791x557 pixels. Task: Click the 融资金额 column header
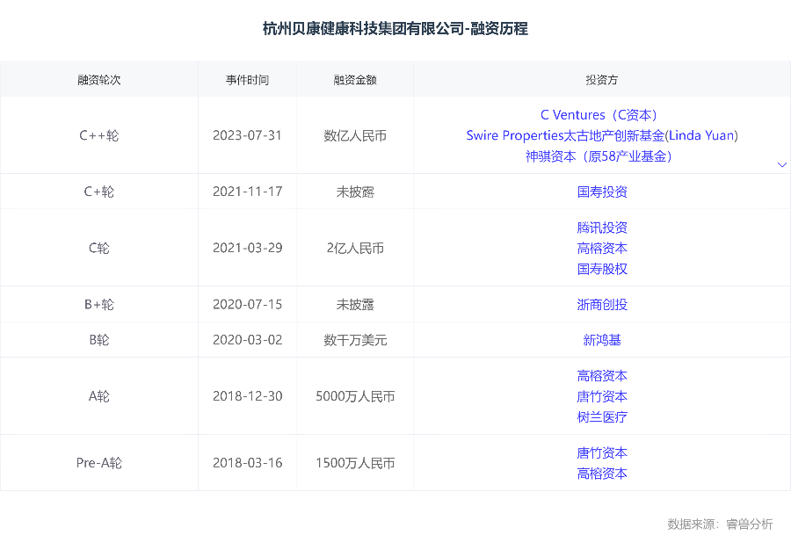pos(355,80)
